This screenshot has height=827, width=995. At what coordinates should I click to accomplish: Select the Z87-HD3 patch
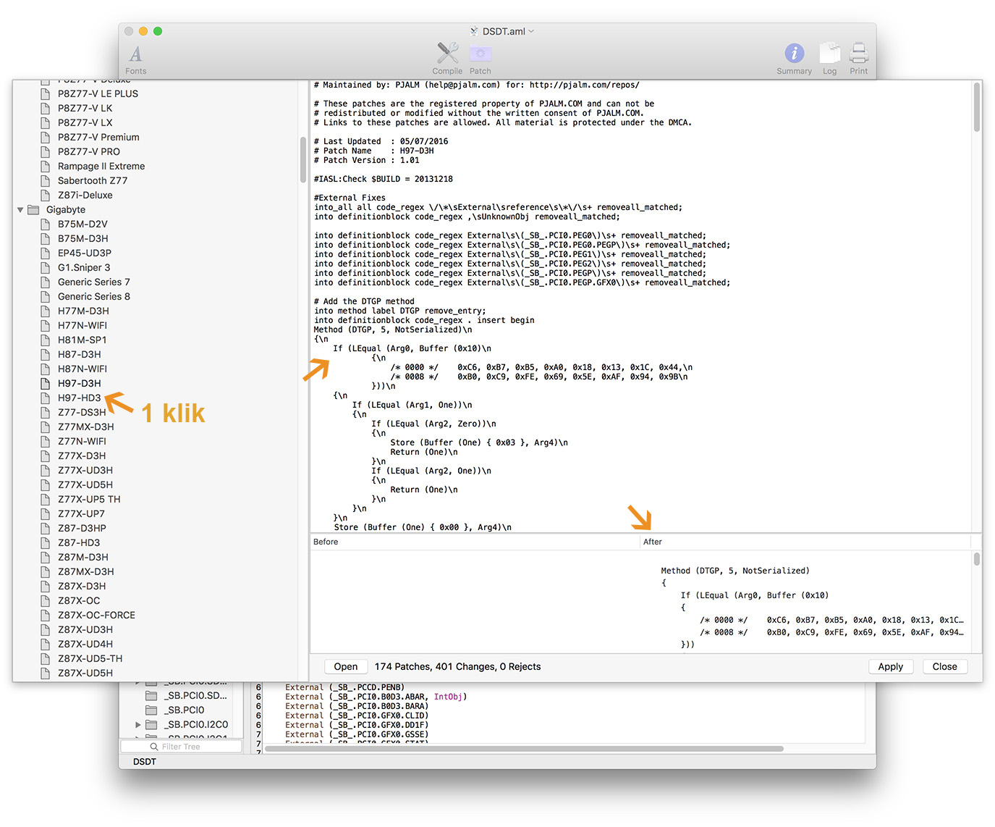(79, 542)
